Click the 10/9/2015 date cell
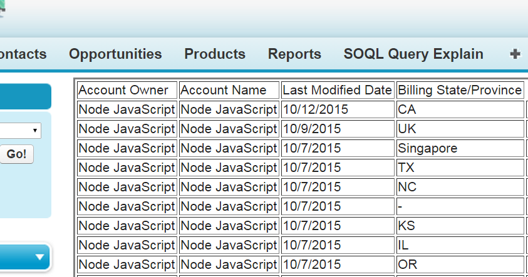528x277 pixels. point(338,129)
